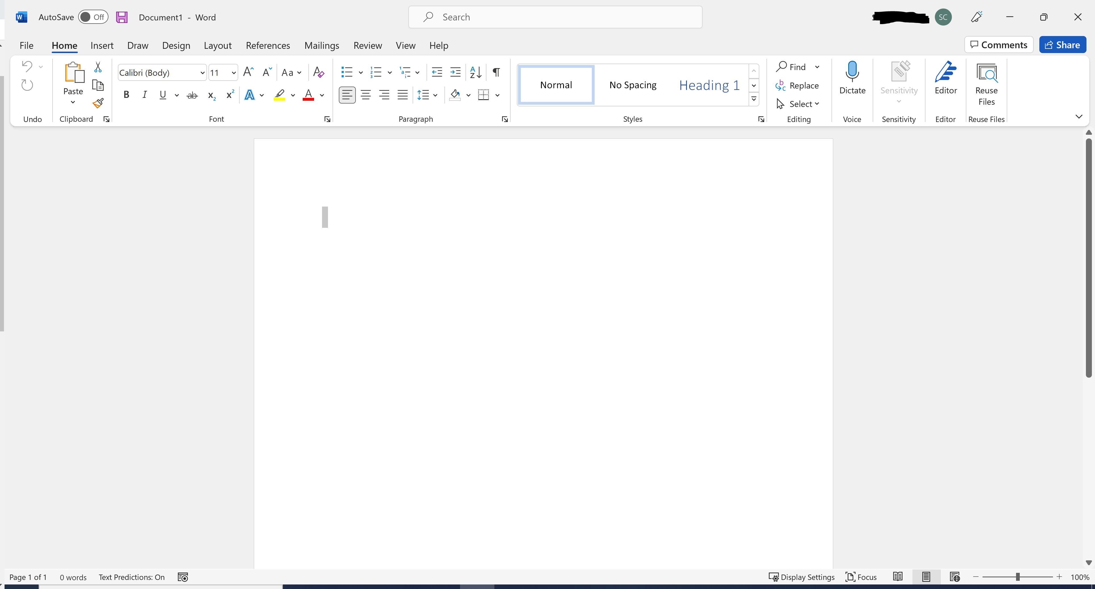The height and width of the screenshot is (589, 1095).
Task: Open the File menu
Action: 26,45
